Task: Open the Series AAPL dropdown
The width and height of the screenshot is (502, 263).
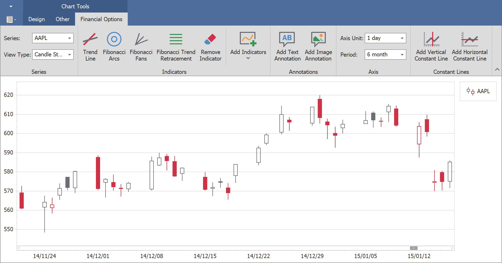Action: [x=69, y=38]
